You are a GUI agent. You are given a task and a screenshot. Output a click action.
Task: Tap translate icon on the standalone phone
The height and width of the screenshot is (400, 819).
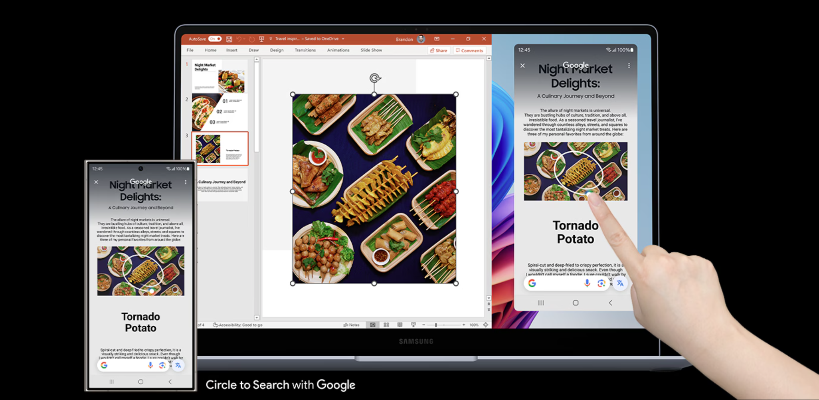(x=178, y=365)
